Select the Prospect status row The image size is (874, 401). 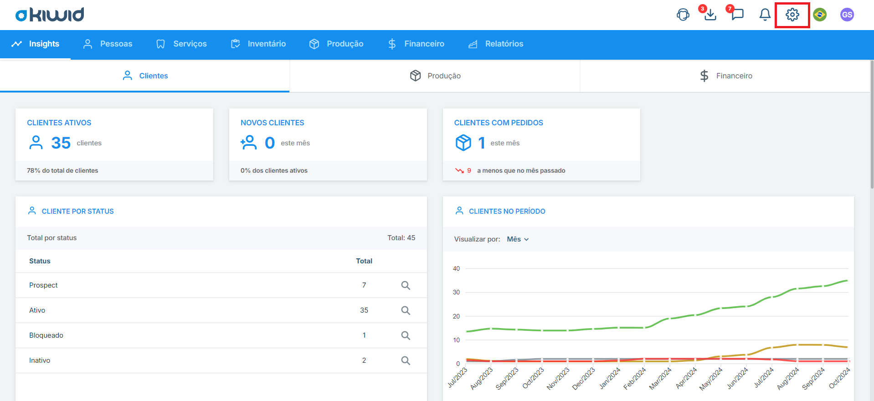[x=221, y=285]
